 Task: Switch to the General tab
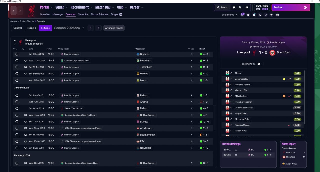(x=18, y=28)
